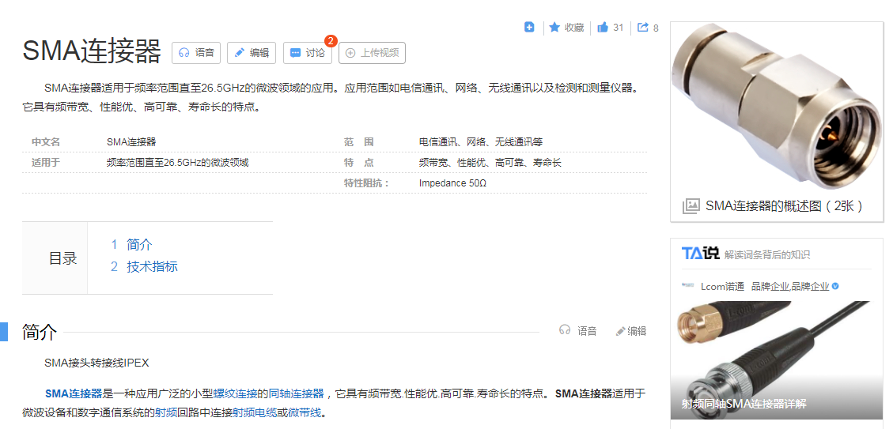Click the share icon beside 8
Screen dimensions: 893x429
tap(643, 28)
